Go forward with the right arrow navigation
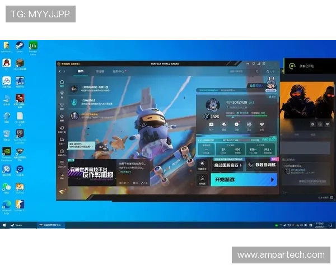The image size is (336, 269). point(64,71)
